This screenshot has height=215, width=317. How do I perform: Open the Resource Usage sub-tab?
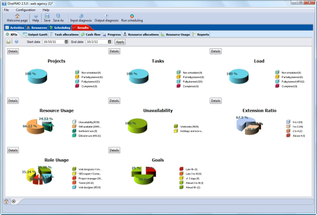176,35
